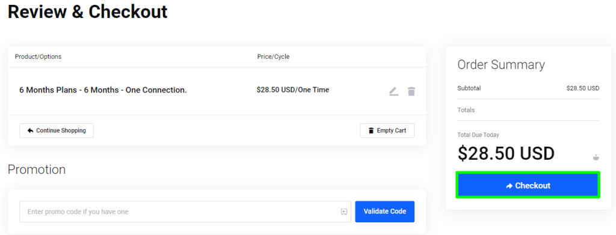The height and width of the screenshot is (235, 616).
Task: Proceed with the blue Checkout button
Action: click(x=528, y=185)
